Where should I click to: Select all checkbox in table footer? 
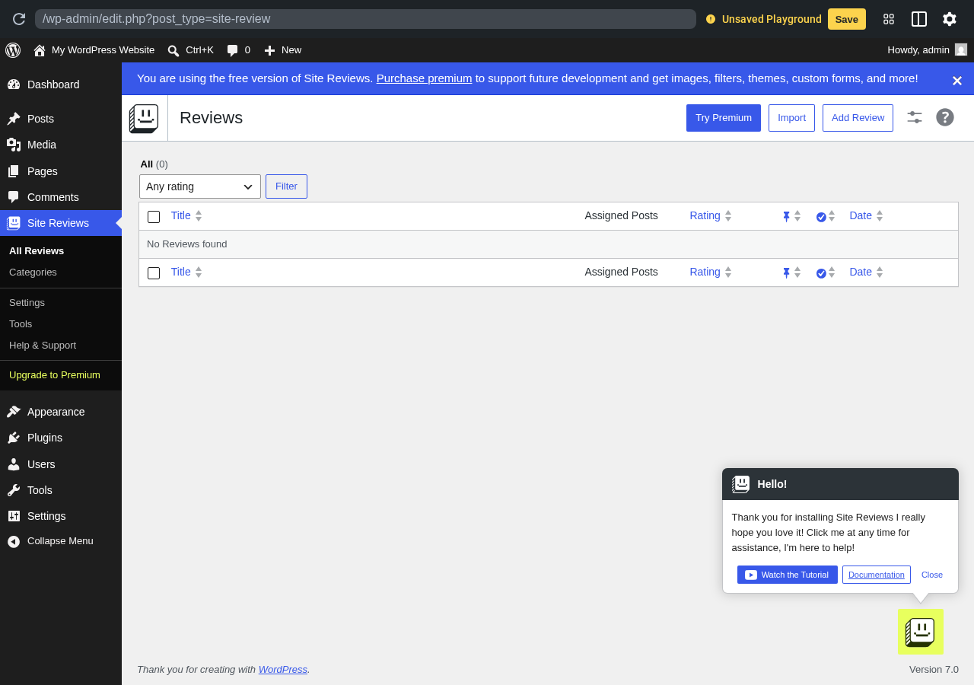[x=154, y=273]
